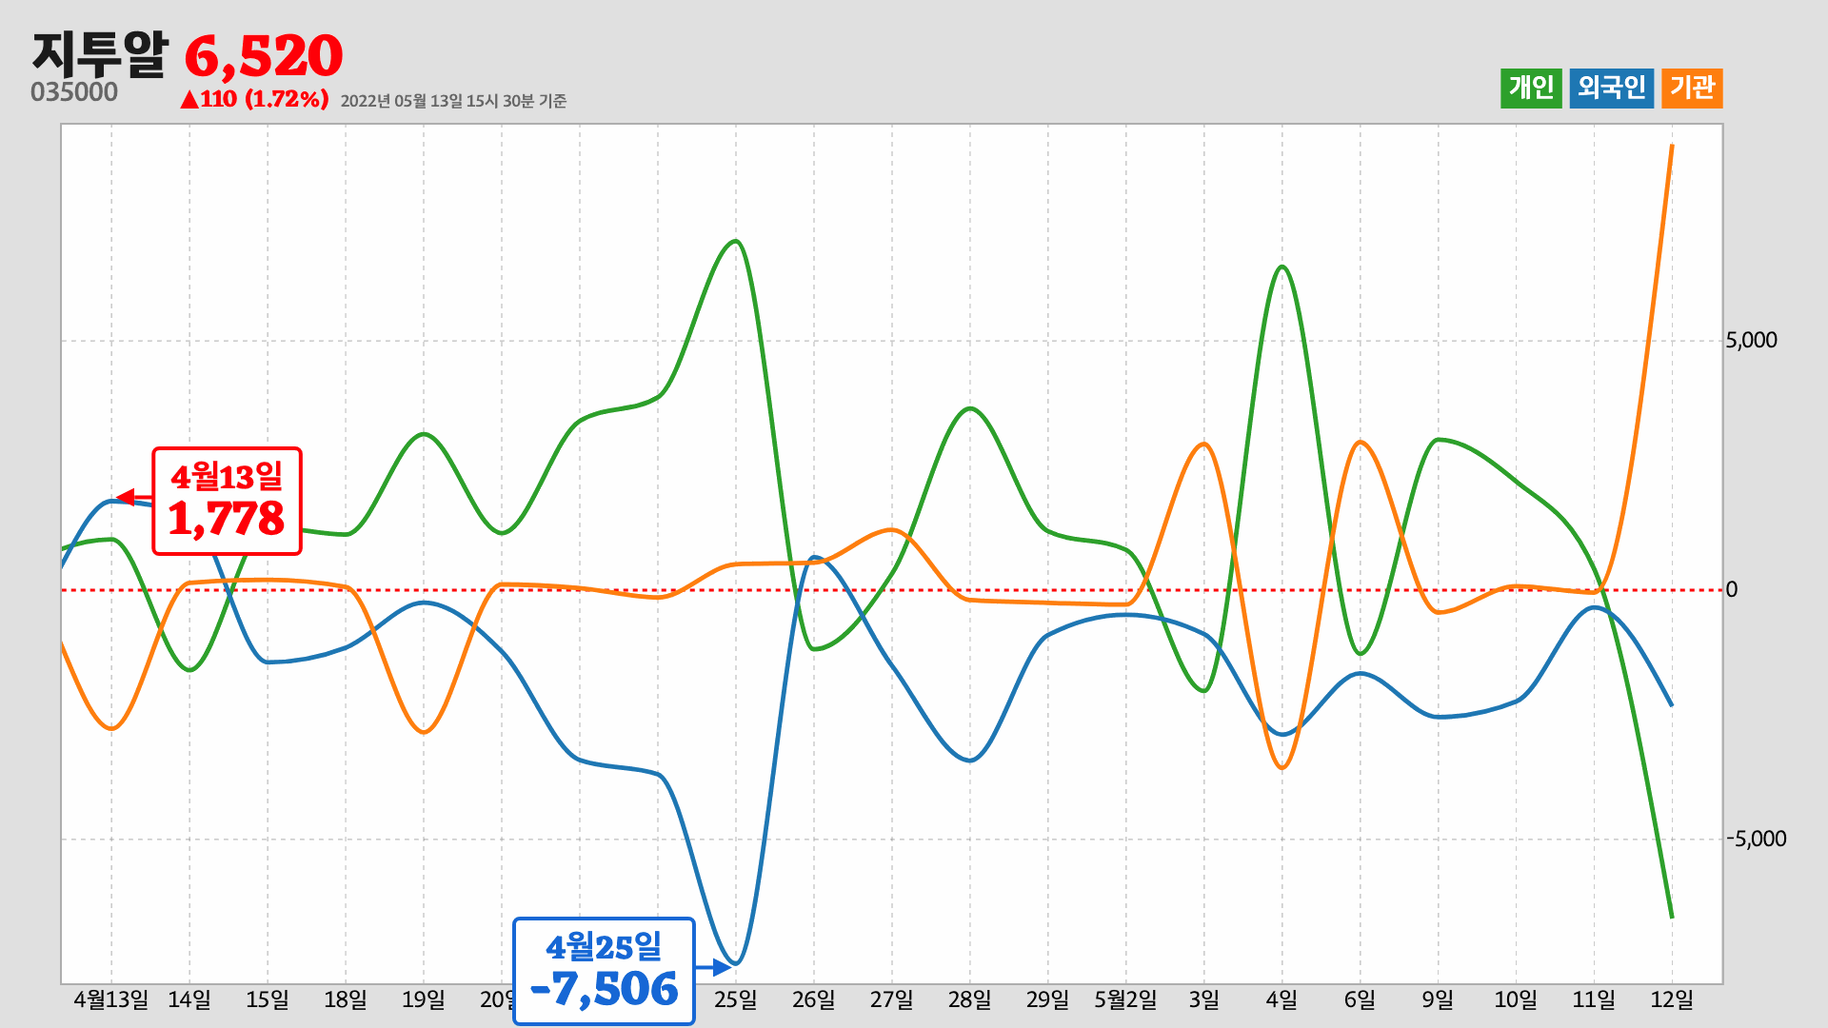The height and width of the screenshot is (1028, 1828).
Task: Click the 18일 x-axis label
Action: click(346, 999)
